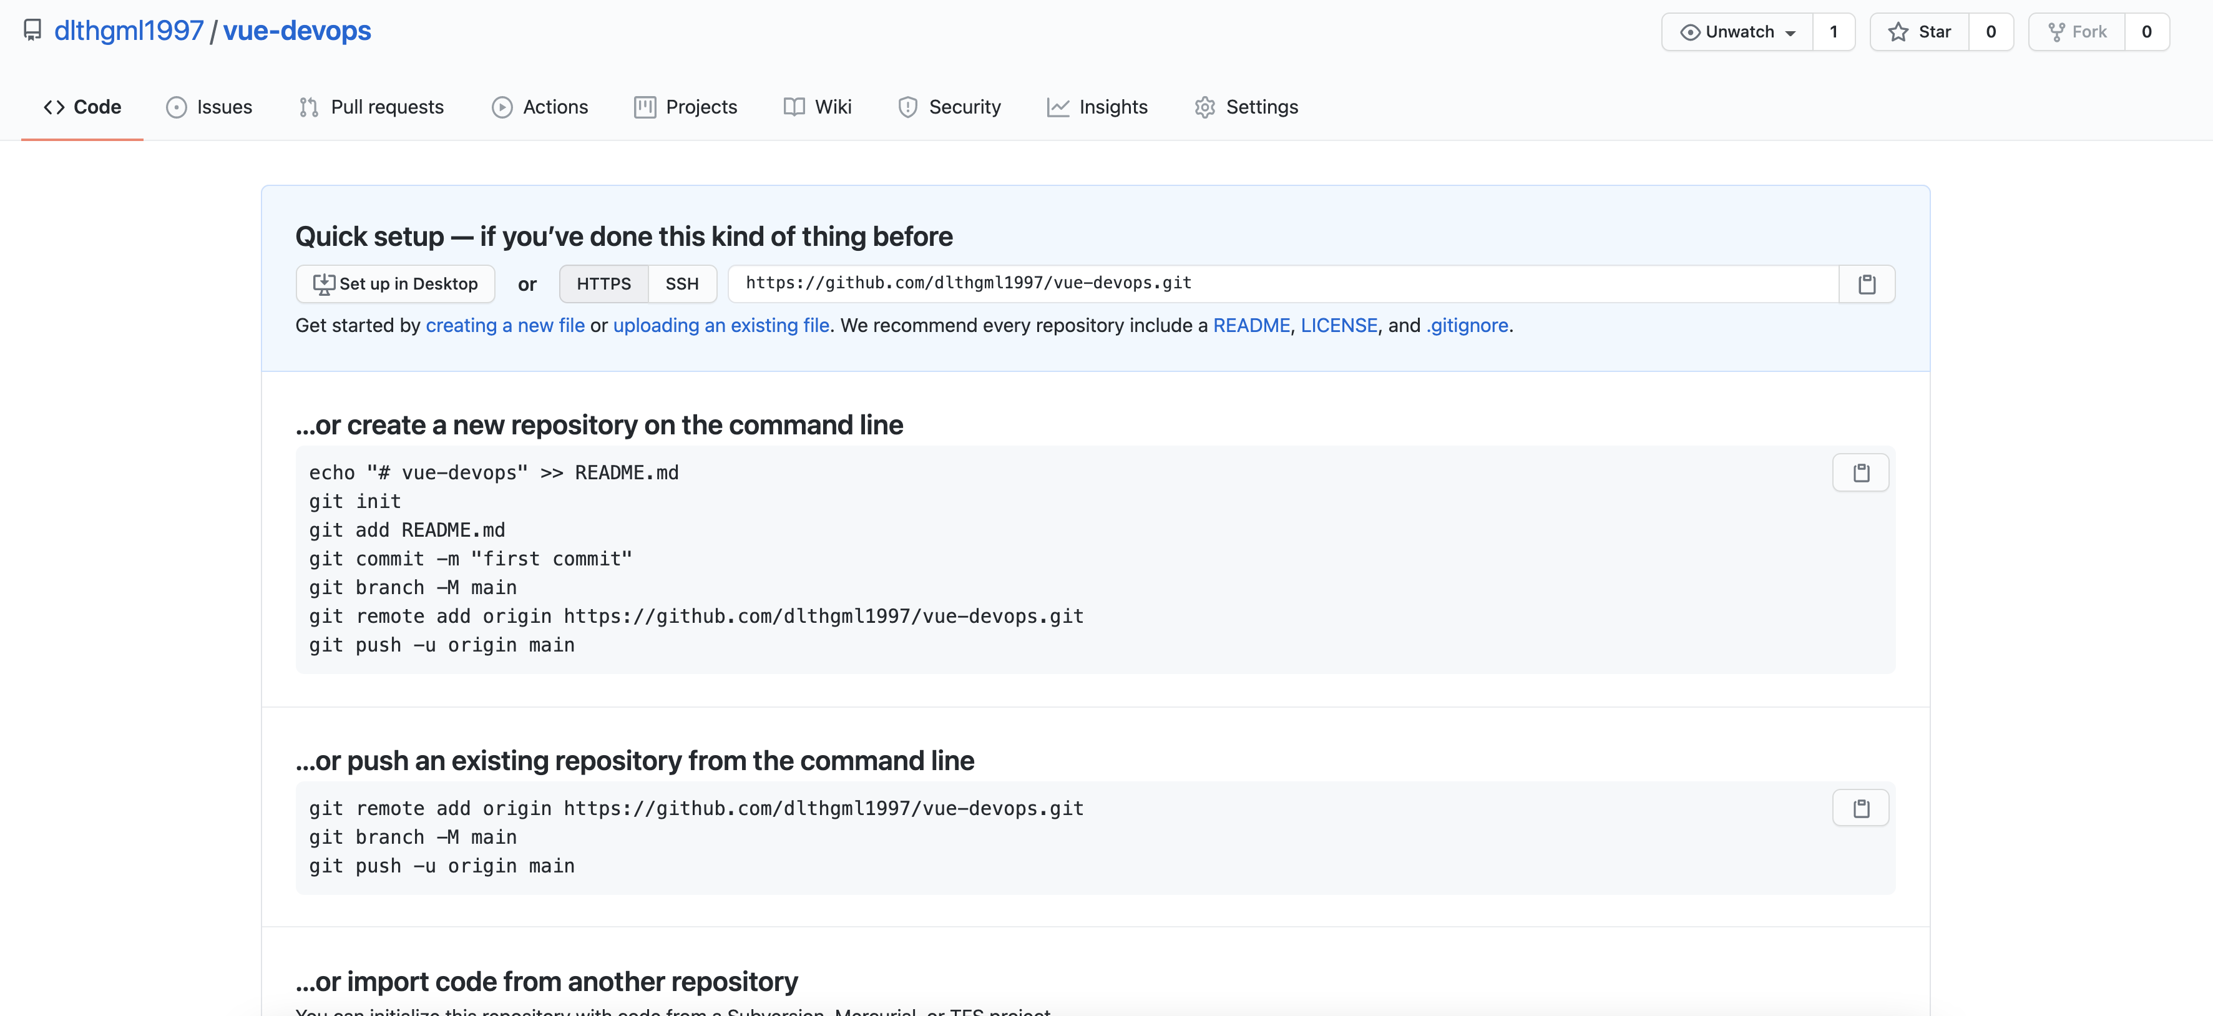This screenshot has width=2213, height=1016.
Task: Open the Insights tab
Action: click(x=1097, y=107)
